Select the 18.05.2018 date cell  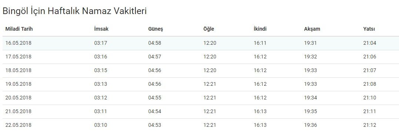click(19, 70)
